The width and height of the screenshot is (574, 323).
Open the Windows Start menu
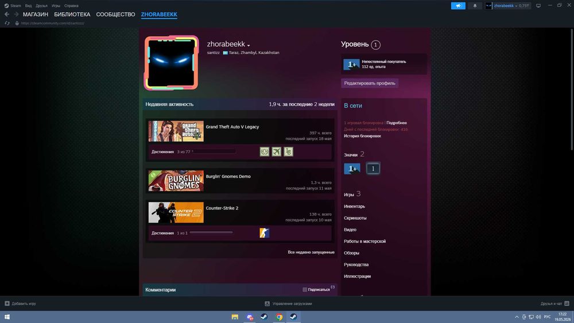[7, 317]
